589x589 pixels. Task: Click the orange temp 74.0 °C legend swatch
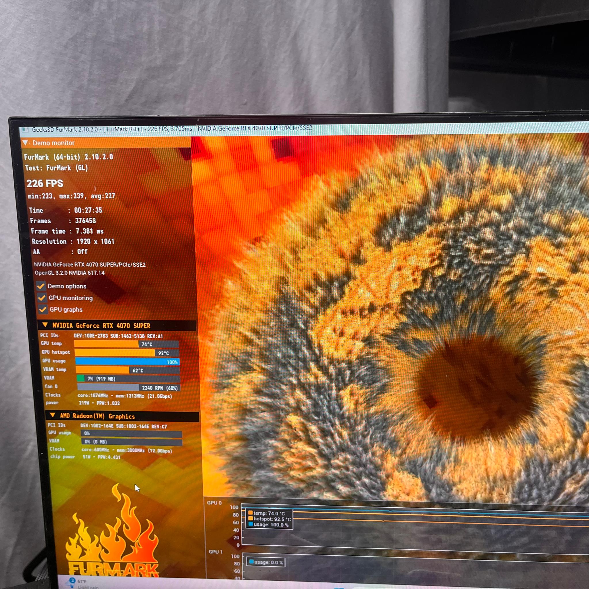tap(250, 513)
